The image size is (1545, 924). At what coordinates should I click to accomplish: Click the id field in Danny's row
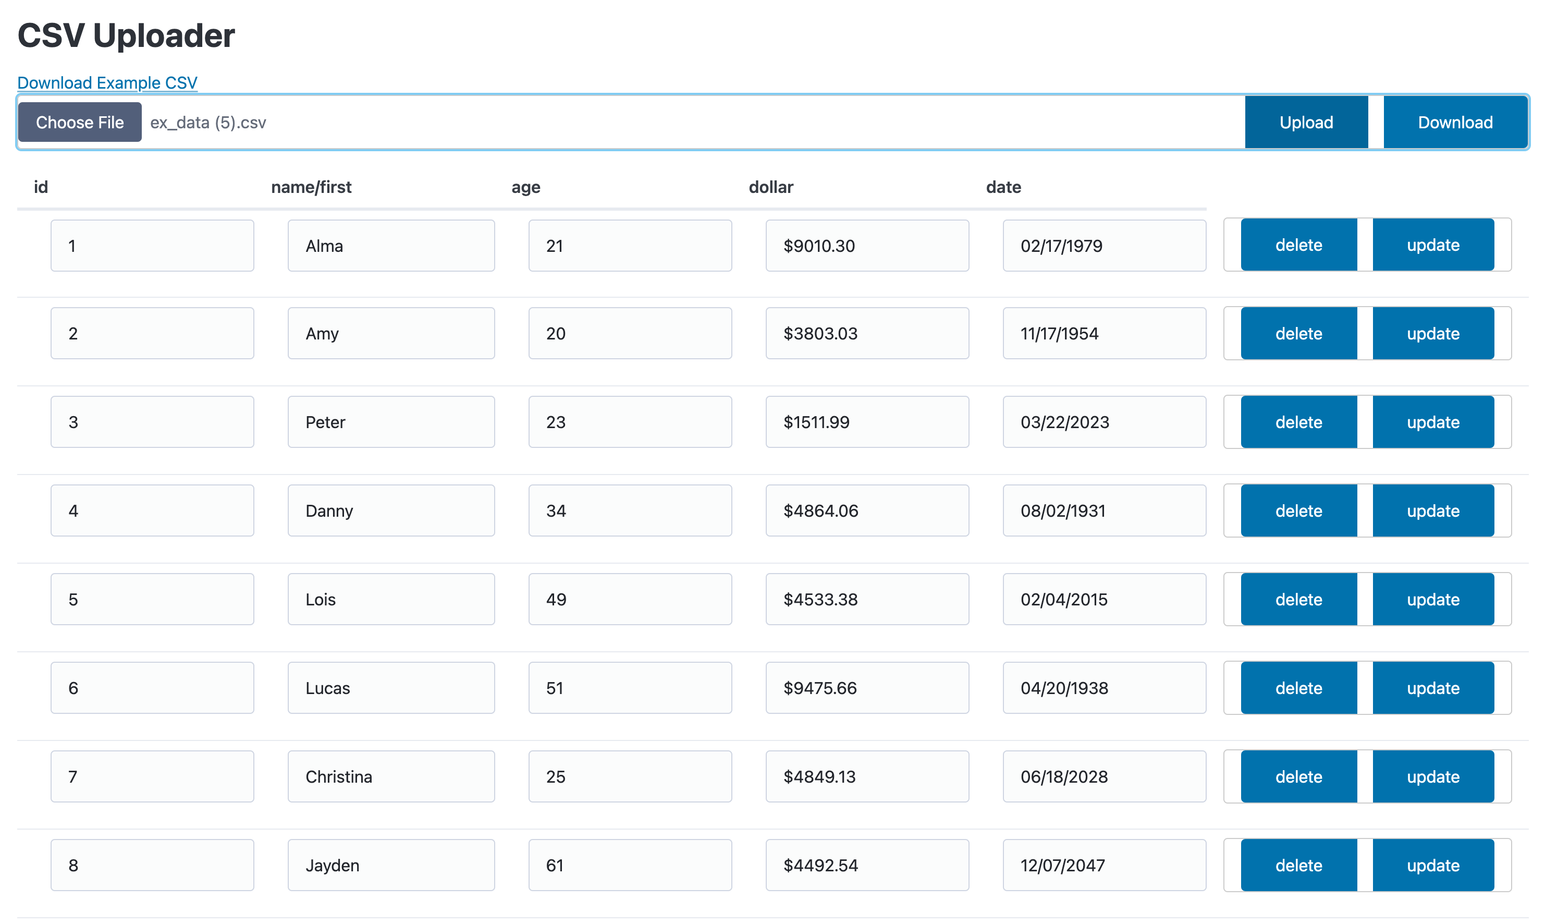pos(152,510)
